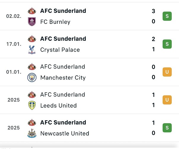Click Sunderland crest in the Manchester City match

[x=32, y=67]
